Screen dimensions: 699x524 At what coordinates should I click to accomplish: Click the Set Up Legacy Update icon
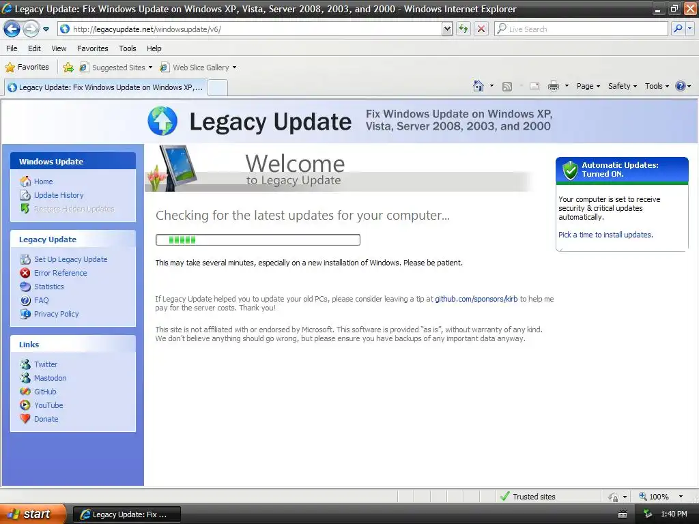(x=25, y=259)
